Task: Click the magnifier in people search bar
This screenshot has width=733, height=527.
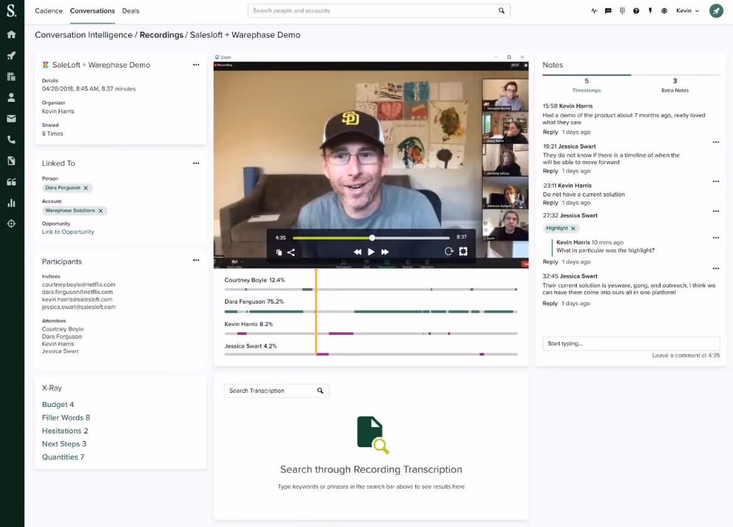Action: [501, 11]
